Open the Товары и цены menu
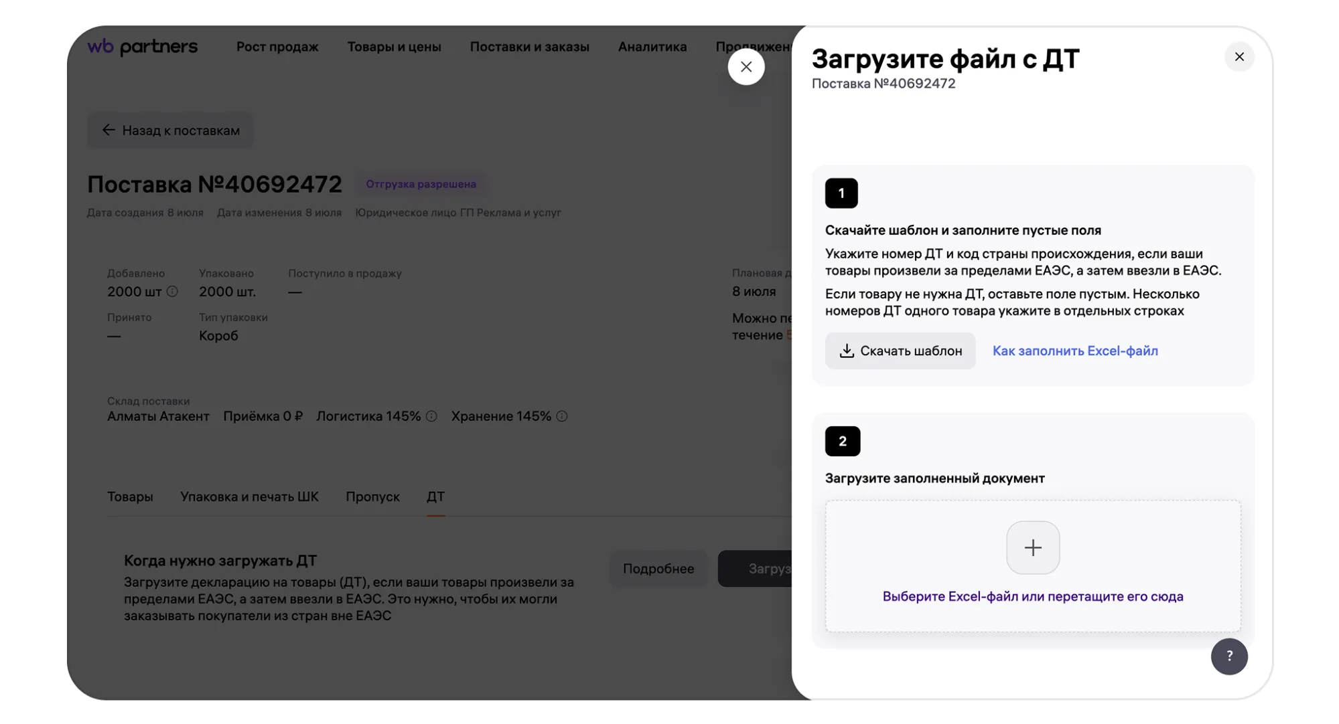Screen dimensions: 1339x724 tap(394, 47)
